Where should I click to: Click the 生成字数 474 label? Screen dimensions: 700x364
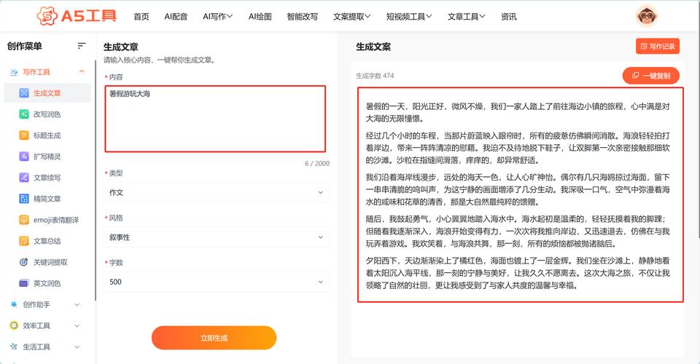[375, 76]
